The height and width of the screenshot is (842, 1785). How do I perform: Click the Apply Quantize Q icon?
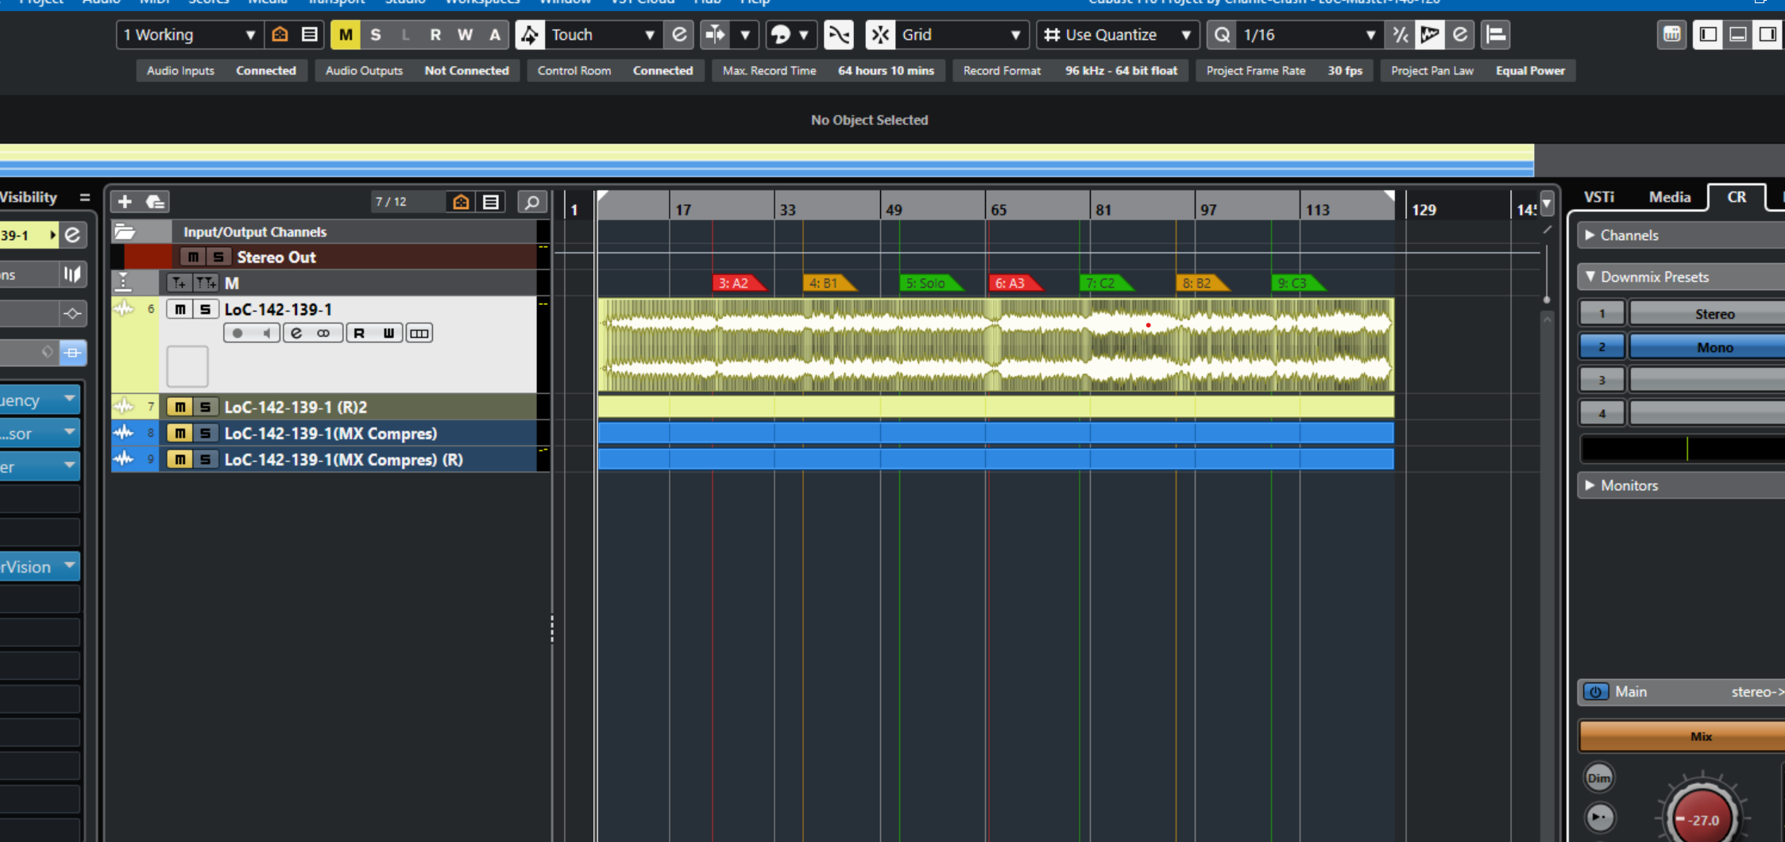(1222, 34)
